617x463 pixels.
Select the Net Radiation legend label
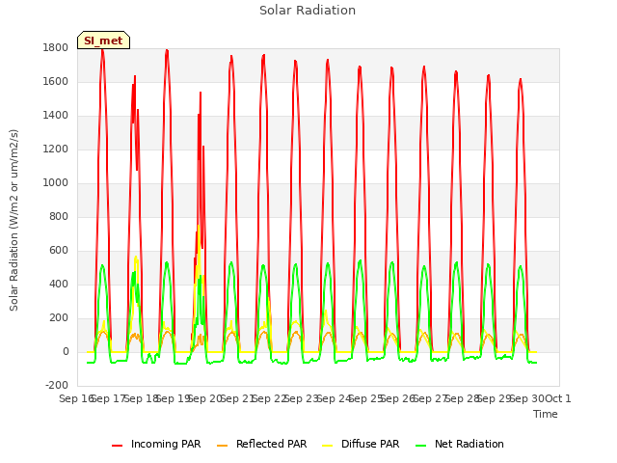pos(469,444)
